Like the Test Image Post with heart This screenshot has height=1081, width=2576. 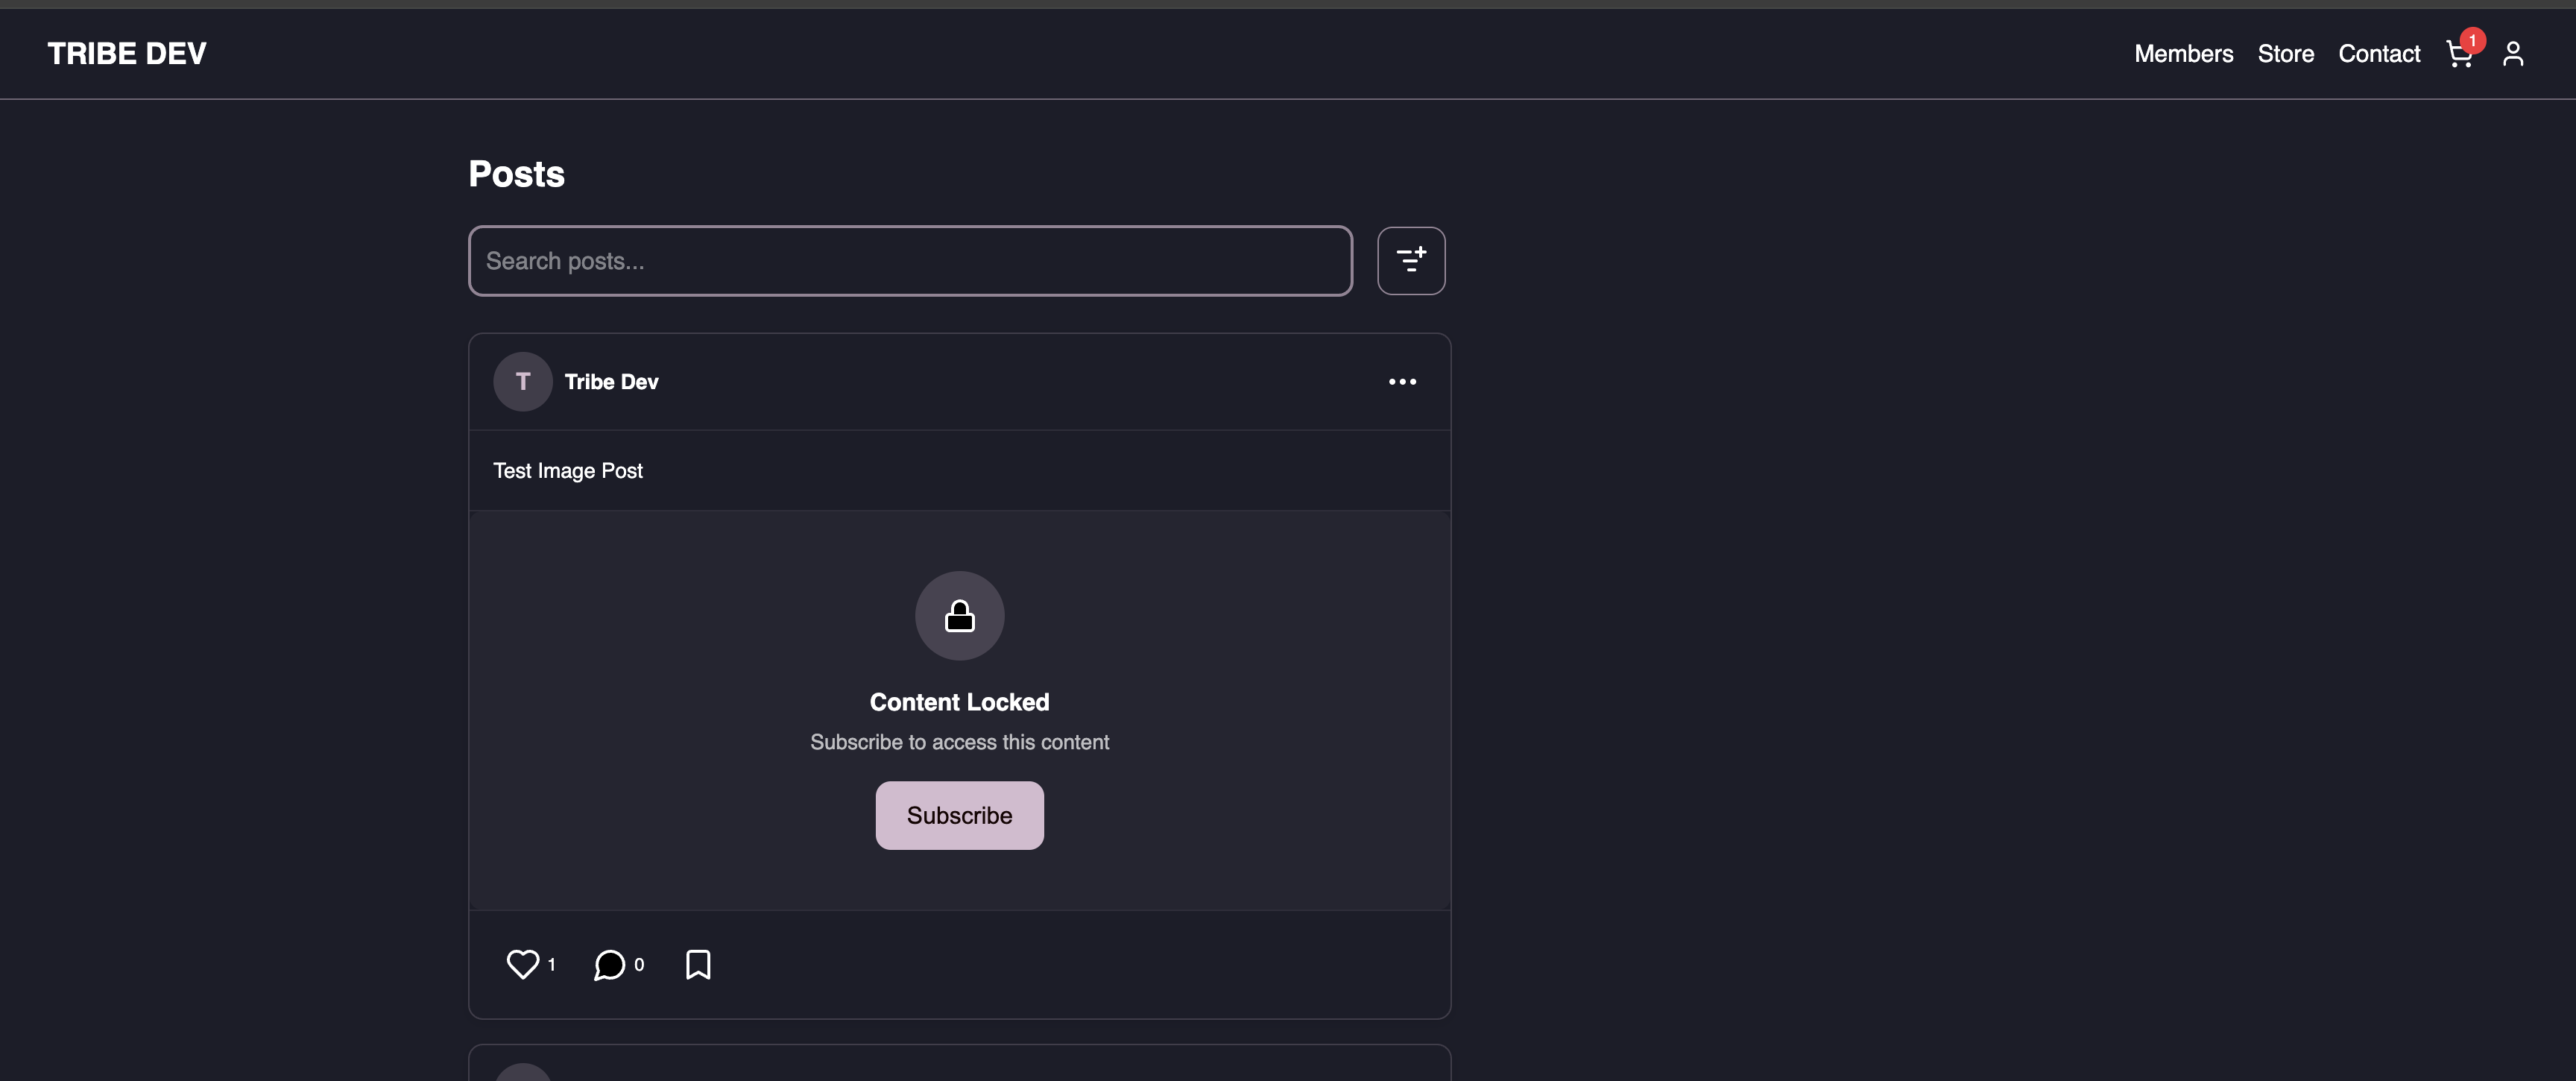click(x=522, y=964)
